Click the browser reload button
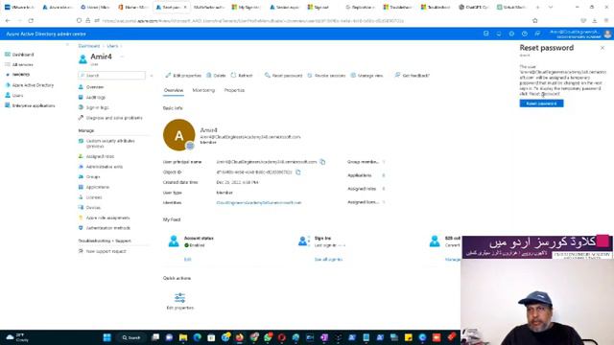This screenshot has width=614, height=345. 31,20
